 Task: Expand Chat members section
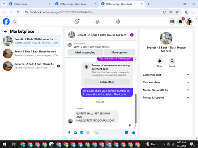click(x=166, y=82)
